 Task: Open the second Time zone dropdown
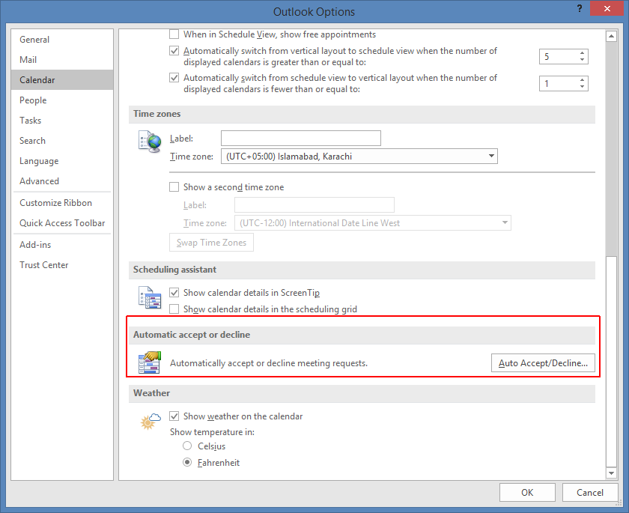click(505, 222)
